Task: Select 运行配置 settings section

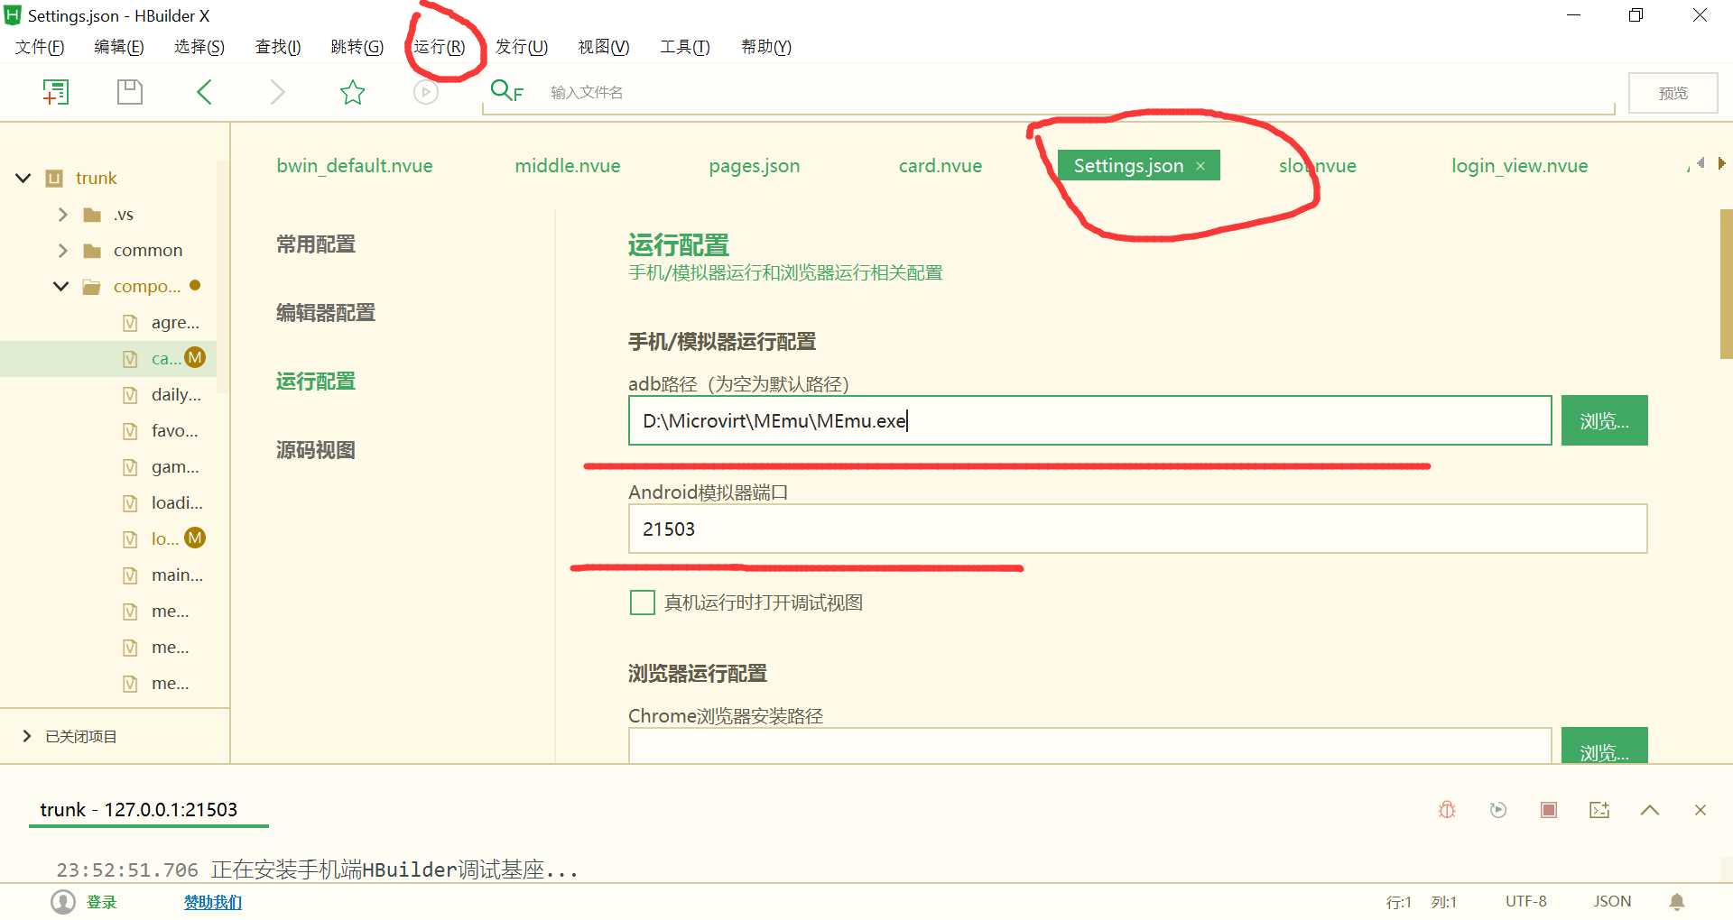Action: pyautogui.click(x=316, y=382)
